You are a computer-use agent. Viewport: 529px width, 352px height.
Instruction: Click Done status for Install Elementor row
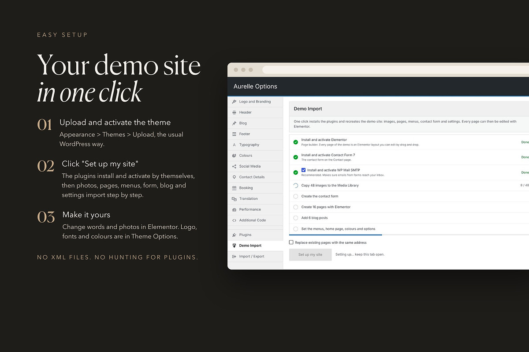pos(525,142)
